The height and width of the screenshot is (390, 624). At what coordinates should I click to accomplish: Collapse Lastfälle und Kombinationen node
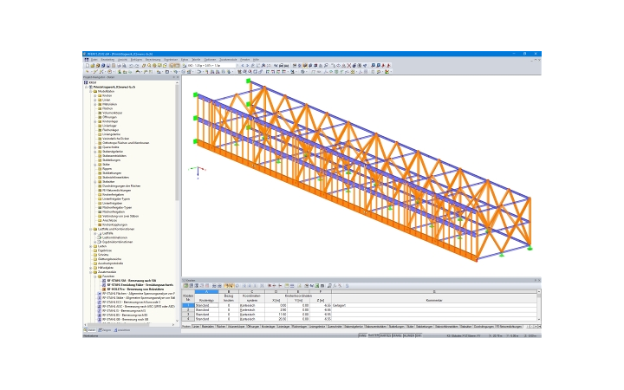91,229
